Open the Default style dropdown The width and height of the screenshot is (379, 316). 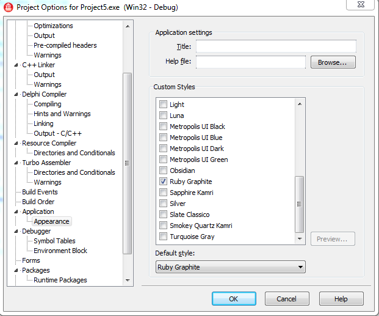point(230,267)
